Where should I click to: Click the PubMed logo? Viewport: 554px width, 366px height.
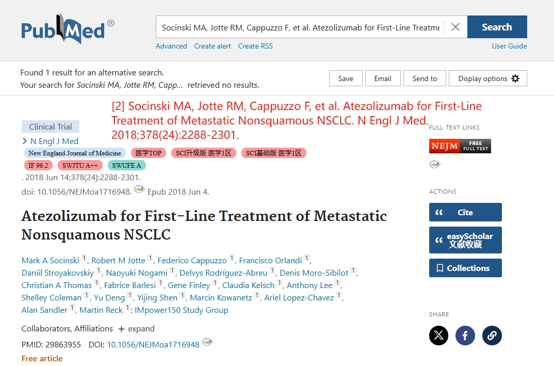pos(68,29)
